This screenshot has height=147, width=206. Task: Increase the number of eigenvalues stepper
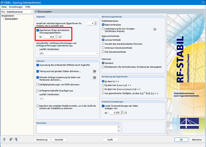(96, 23)
